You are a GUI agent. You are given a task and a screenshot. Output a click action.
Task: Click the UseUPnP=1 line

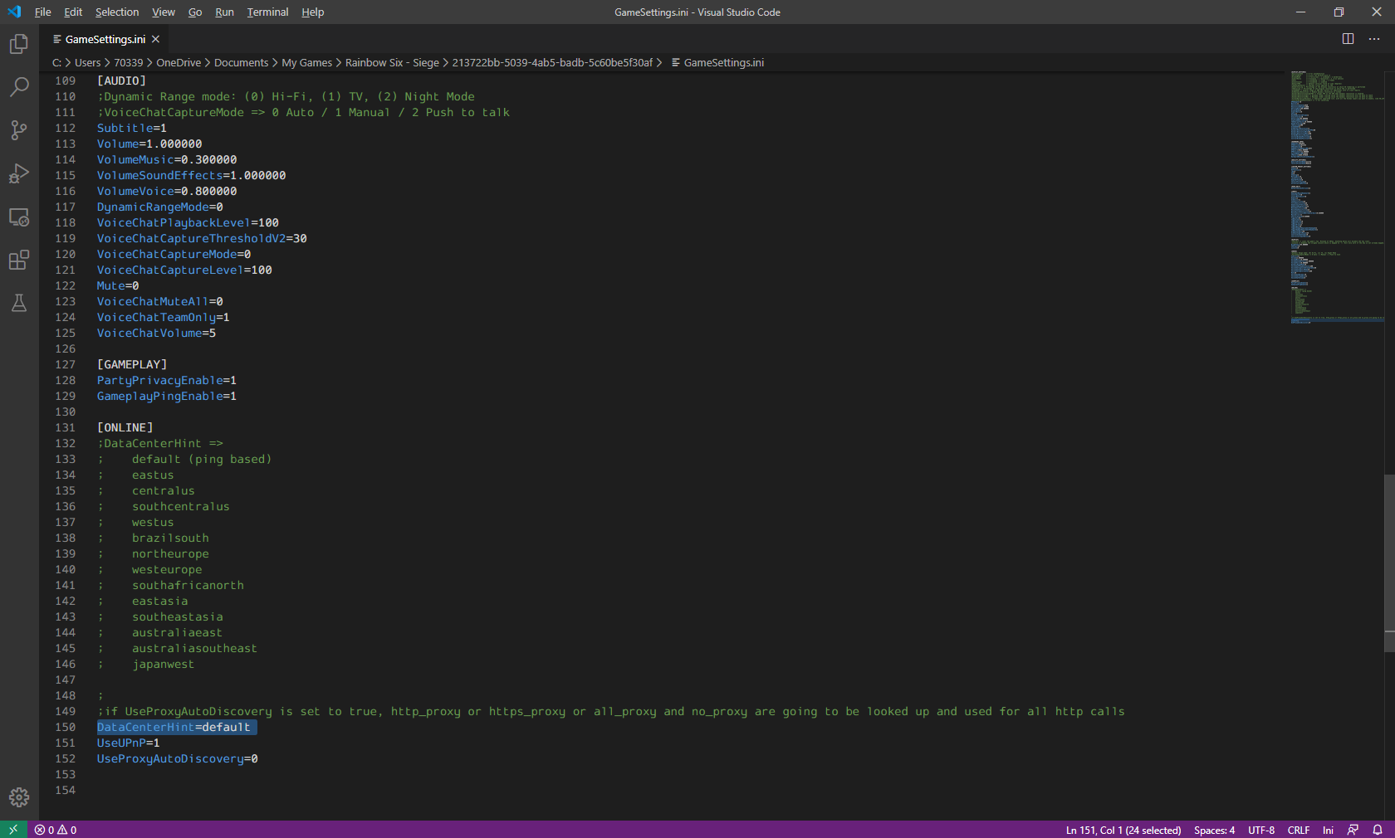click(128, 743)
